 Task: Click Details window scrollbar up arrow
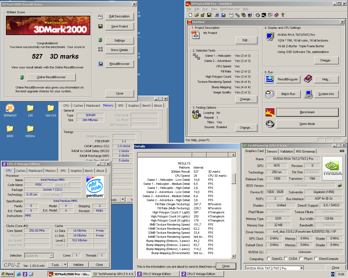click(233, 155)
